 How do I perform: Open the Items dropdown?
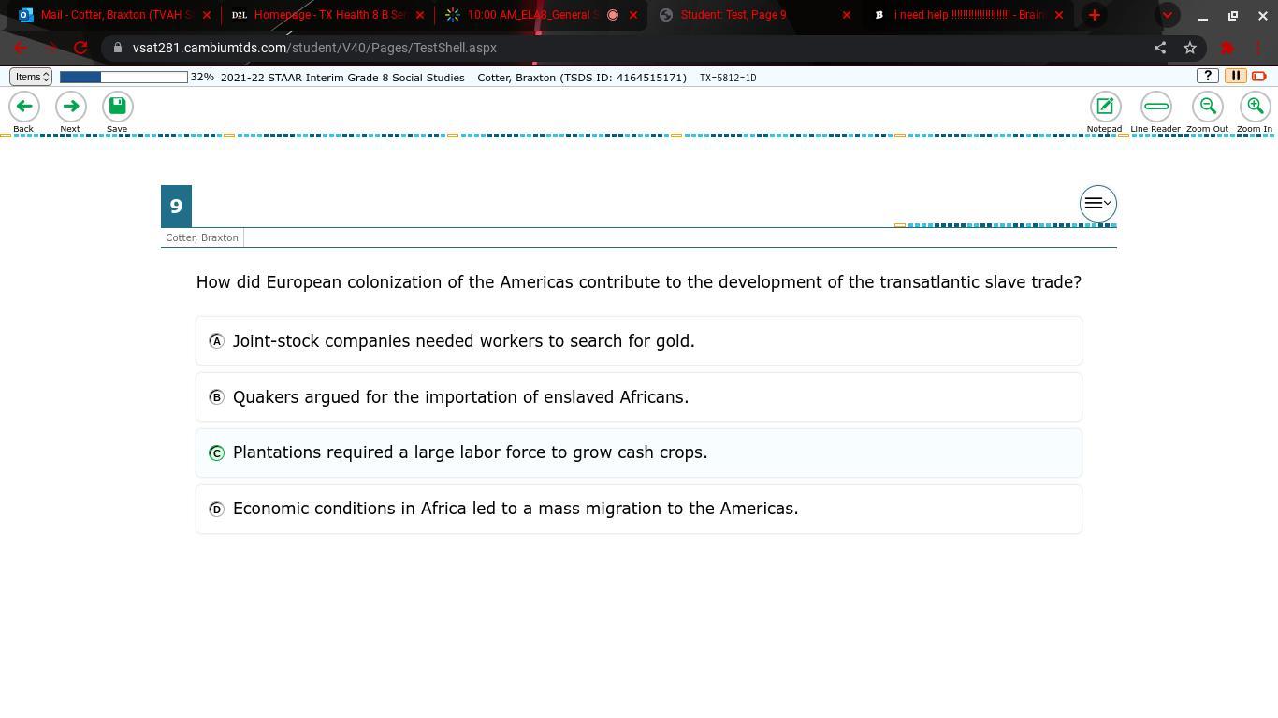point(31,77)
